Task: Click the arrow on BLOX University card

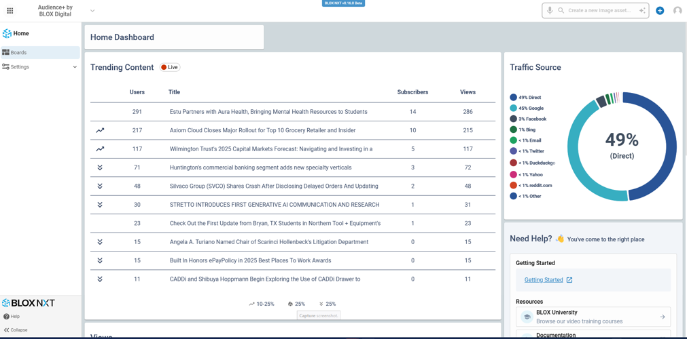Action: pos(663,317)
